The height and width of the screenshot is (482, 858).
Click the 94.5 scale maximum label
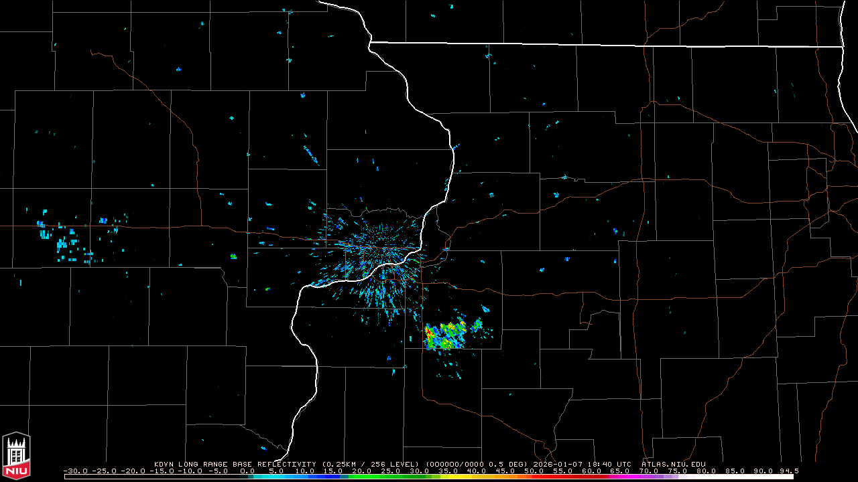click(x=788, y=471)
